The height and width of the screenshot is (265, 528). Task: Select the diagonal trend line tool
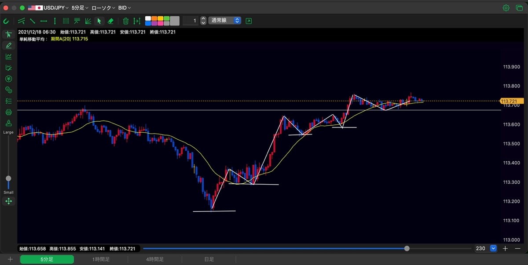click(33, 21)
